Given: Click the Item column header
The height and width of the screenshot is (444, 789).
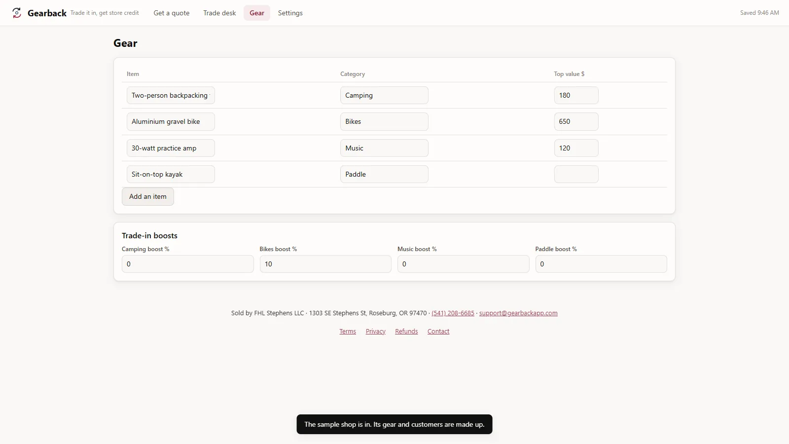Looking at the screenshot, I should 133,74.
